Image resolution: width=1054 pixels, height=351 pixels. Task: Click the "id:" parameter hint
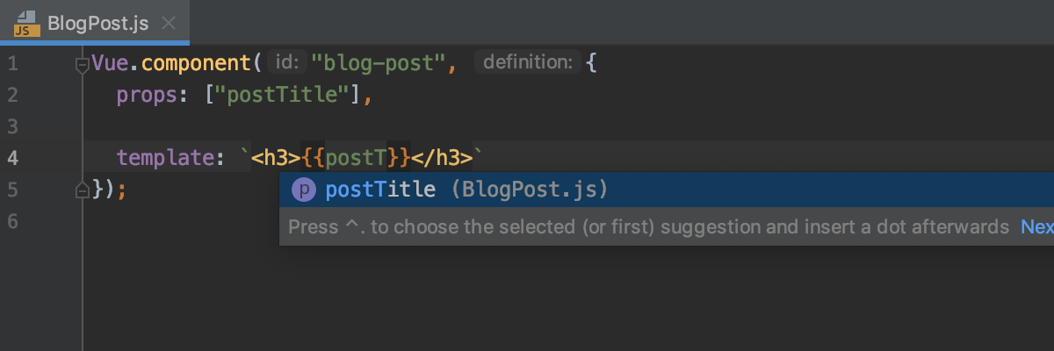288,63
